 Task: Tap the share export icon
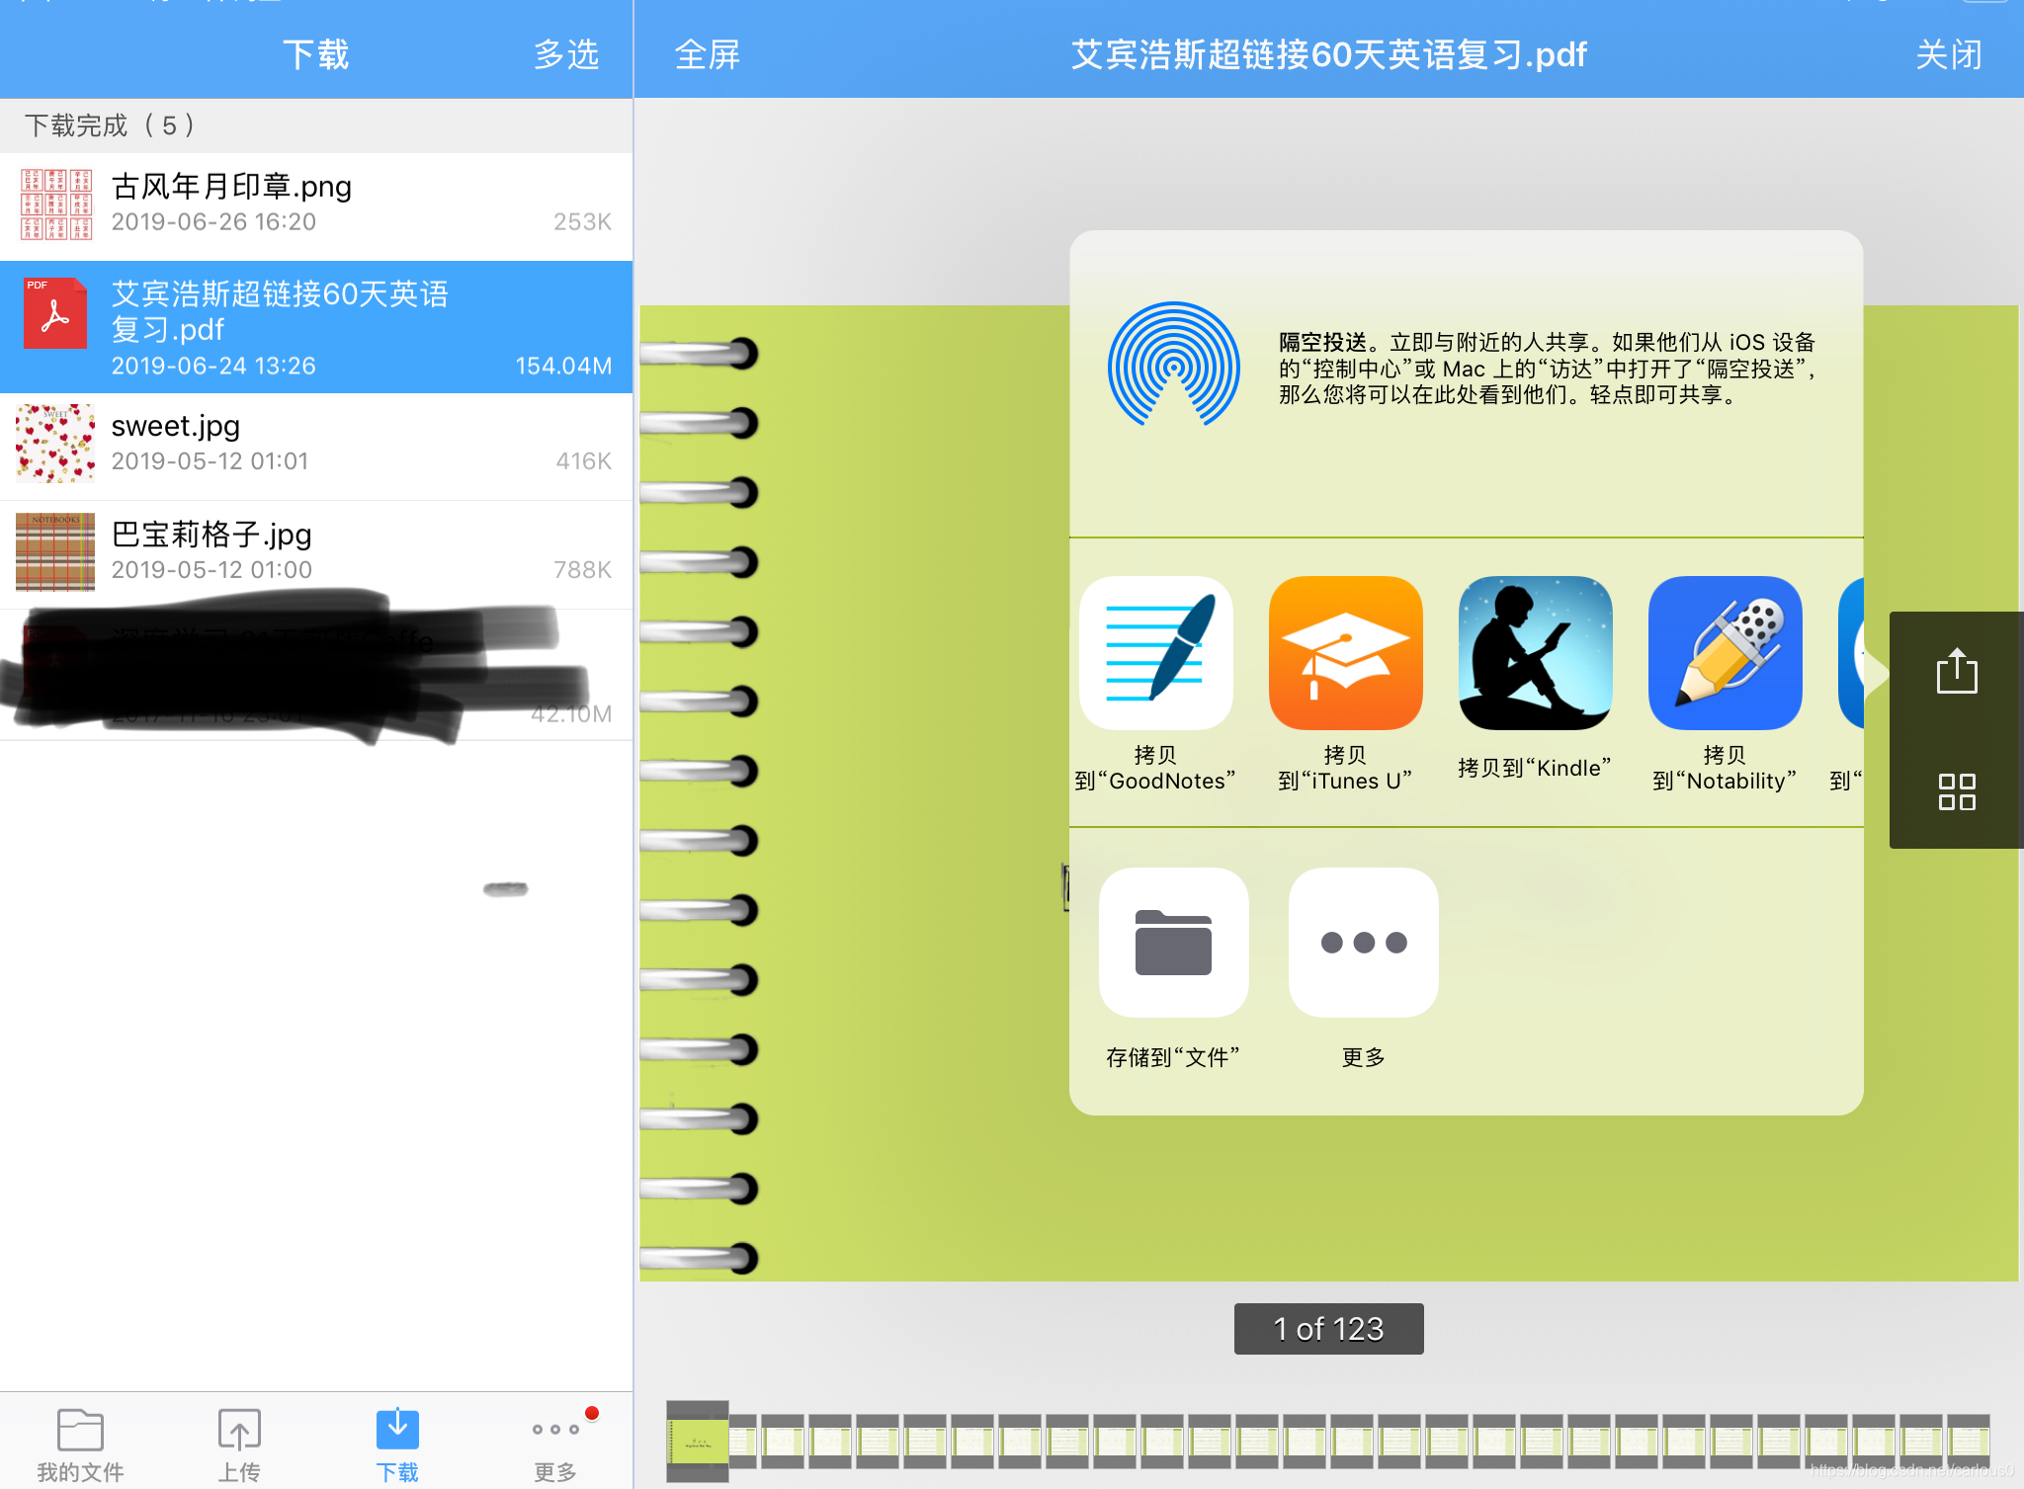(1956, 672)
